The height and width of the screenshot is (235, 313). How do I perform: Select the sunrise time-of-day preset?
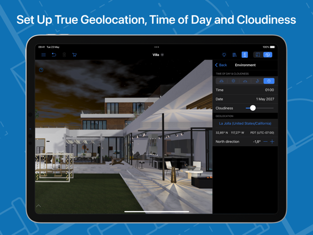pos(221,81)
